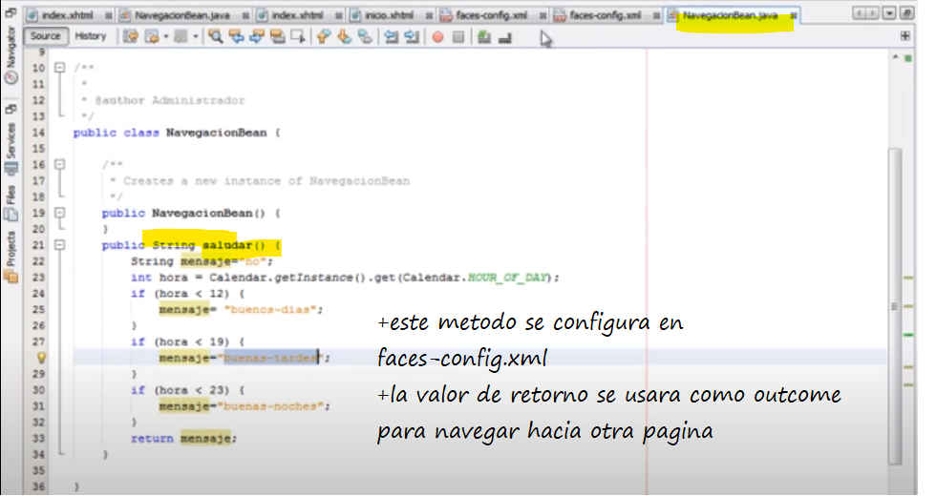Screen dimensions: 936x496
Task: Open dropdown arrow beside Forward icon
Action: click(x=165, y=37)
